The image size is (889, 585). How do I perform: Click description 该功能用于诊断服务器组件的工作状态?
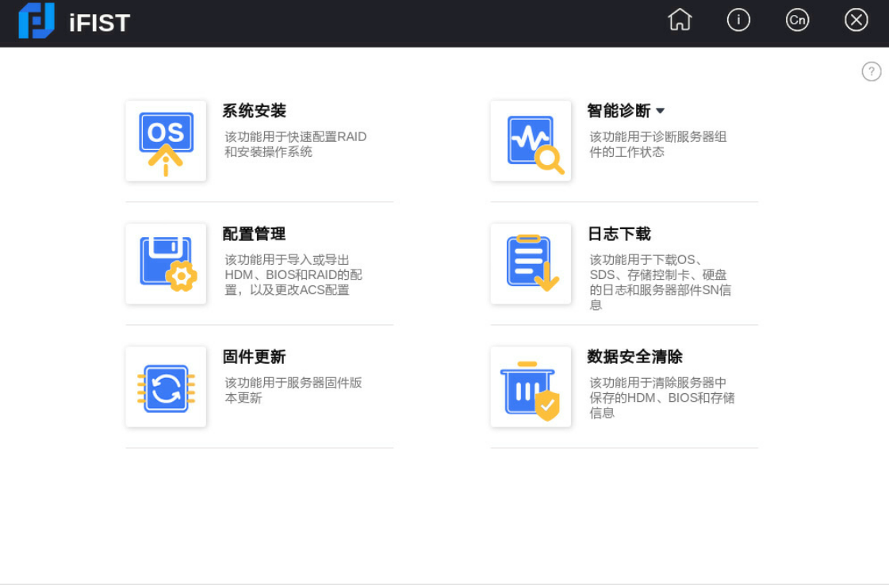[657, 144]
